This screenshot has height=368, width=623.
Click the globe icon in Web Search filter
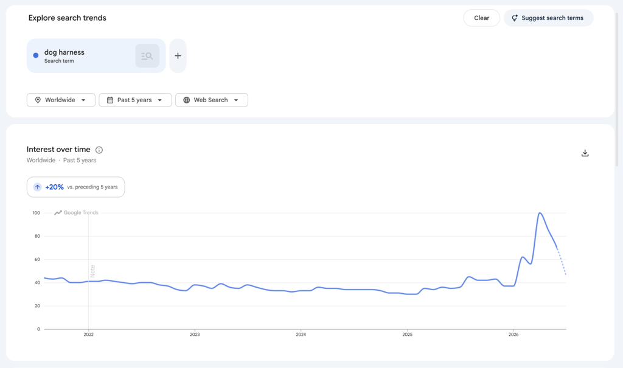pyautogui.click(x=186, y=100)
